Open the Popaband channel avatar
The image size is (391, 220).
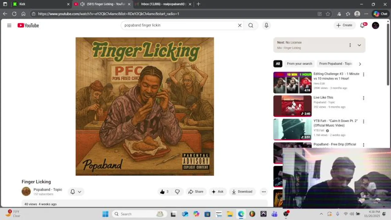tap(26, 191)
